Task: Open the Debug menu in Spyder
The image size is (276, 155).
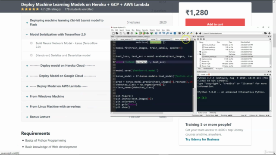Action: (x=138, y=30)
